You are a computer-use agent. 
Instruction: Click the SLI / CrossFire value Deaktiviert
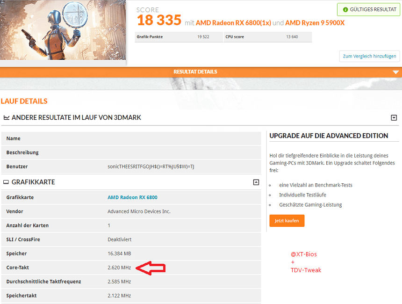coord(120,239)
